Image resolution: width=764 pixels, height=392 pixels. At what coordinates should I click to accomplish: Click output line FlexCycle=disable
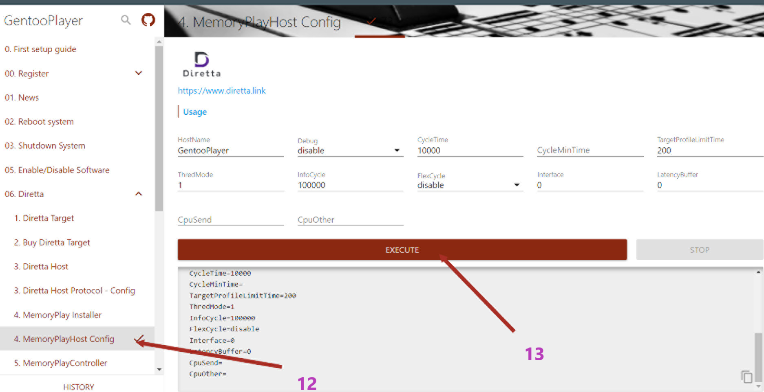[x=224, y=329]
